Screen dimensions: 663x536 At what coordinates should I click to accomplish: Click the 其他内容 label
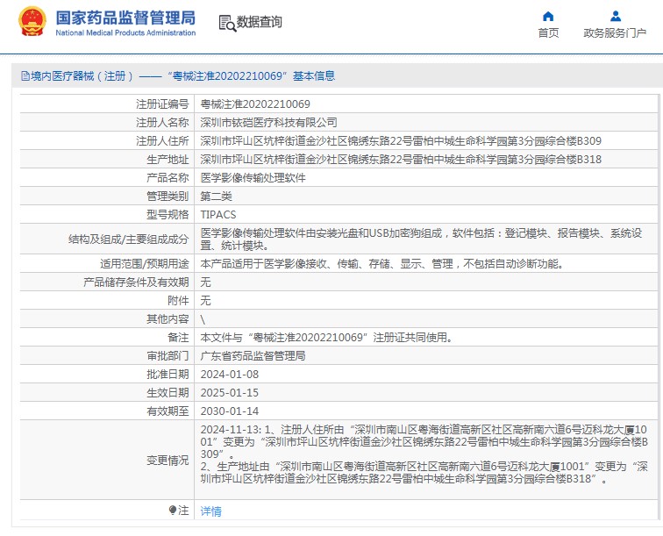(x=168, y=319)
